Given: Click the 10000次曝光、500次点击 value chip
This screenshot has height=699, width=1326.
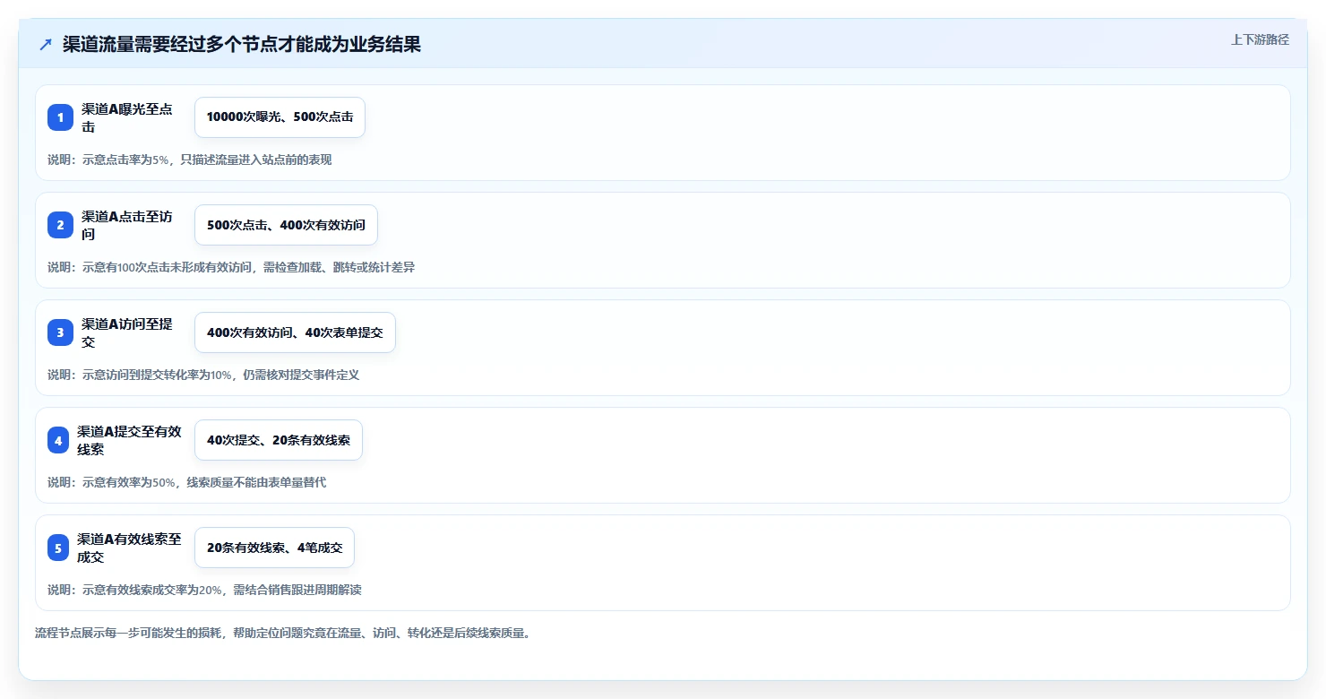Looking at the screenshot, I should (280, 117).
